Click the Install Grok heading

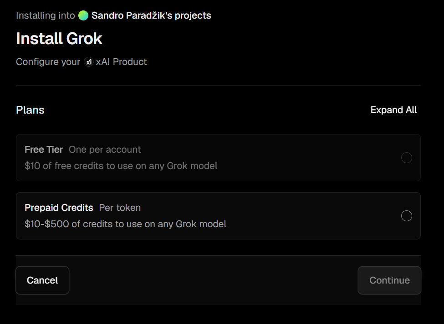pos(59,39)
